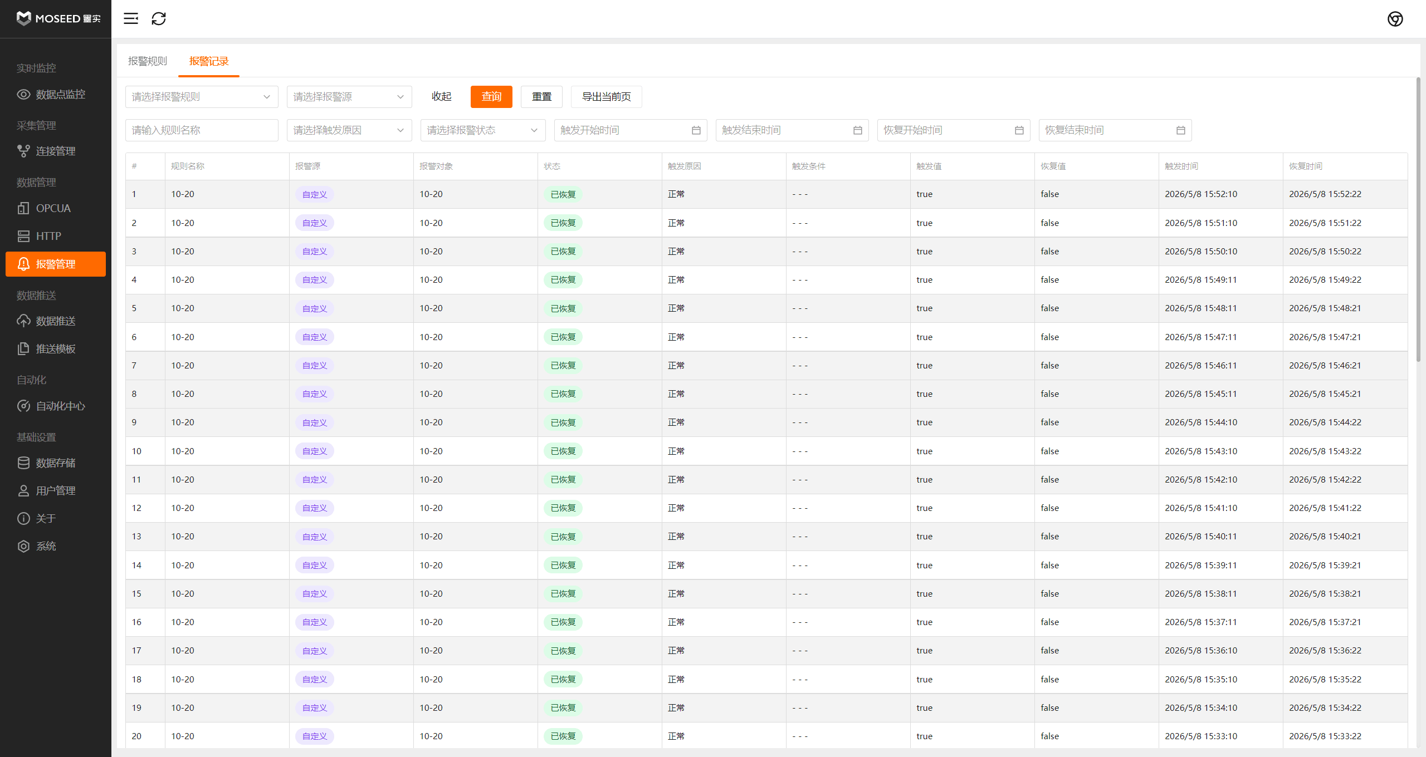Open 数据推送 cloud upload icon
Viewport: 1426px width, 757px height.
pos(23,321)
